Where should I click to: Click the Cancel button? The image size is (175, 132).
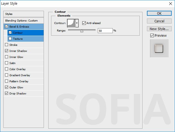pos(159,21)
